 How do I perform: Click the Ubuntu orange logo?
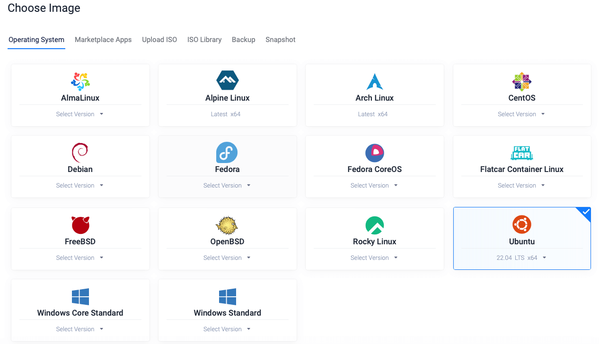tap(522, 224)
